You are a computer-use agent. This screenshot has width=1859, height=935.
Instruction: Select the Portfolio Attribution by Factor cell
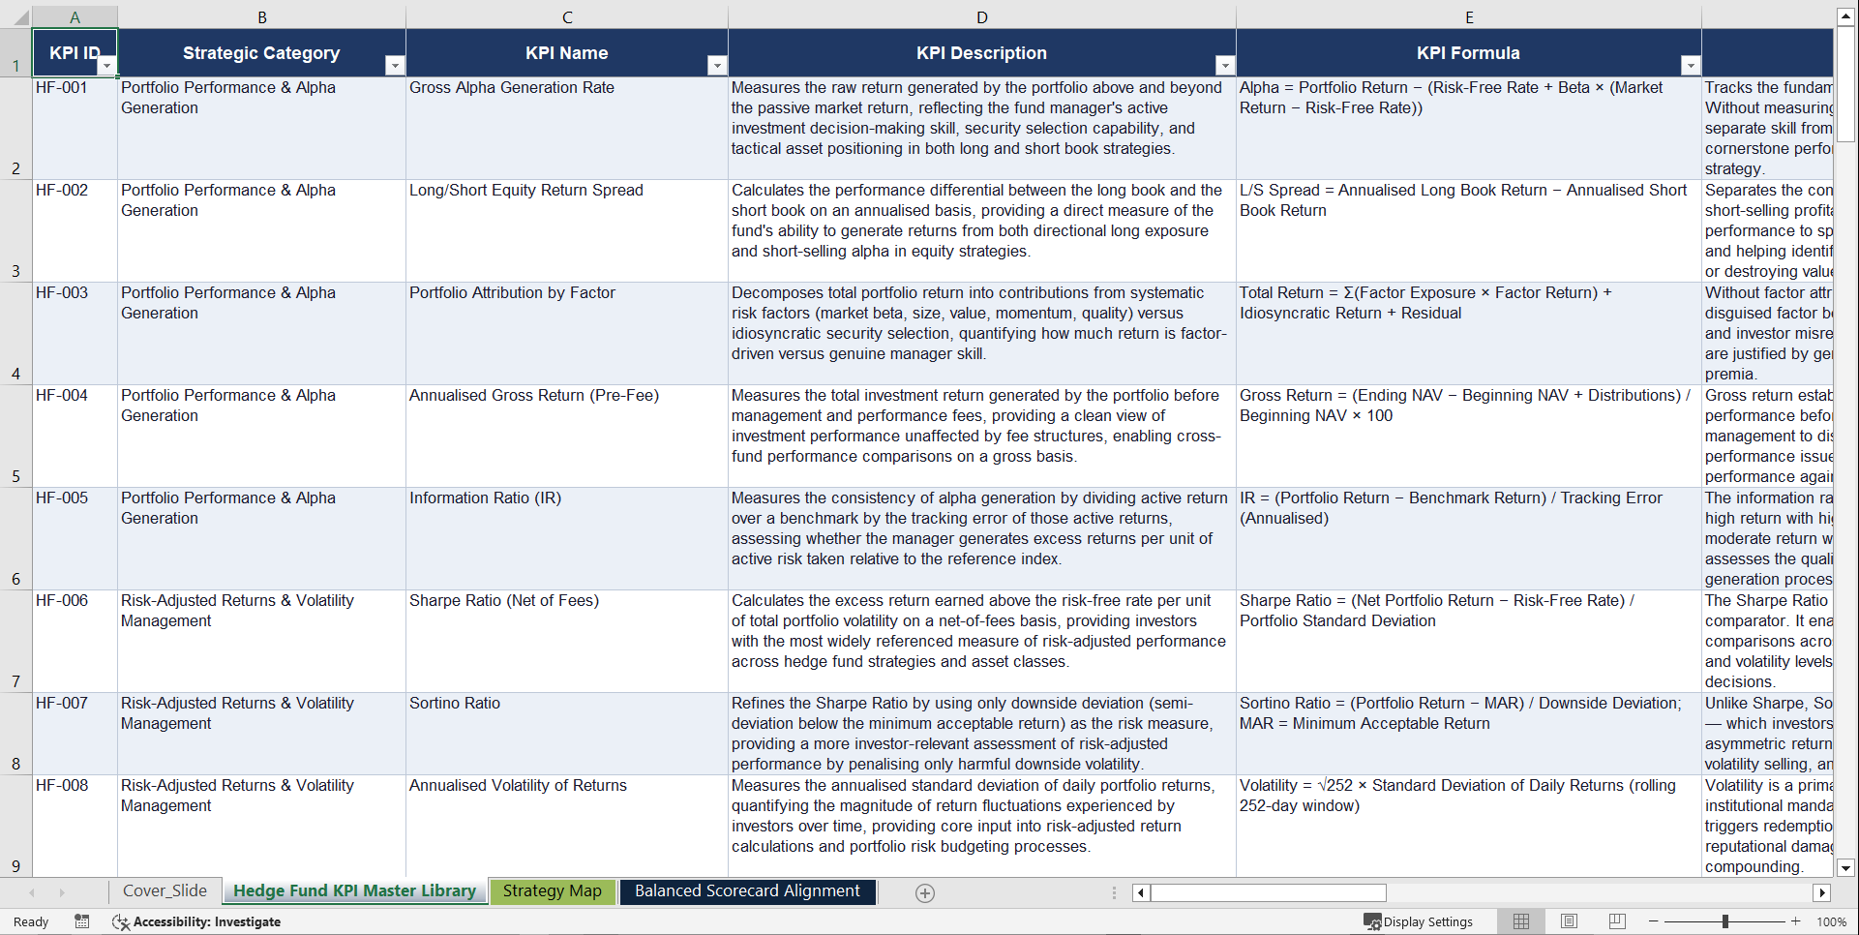click(567, 333)
